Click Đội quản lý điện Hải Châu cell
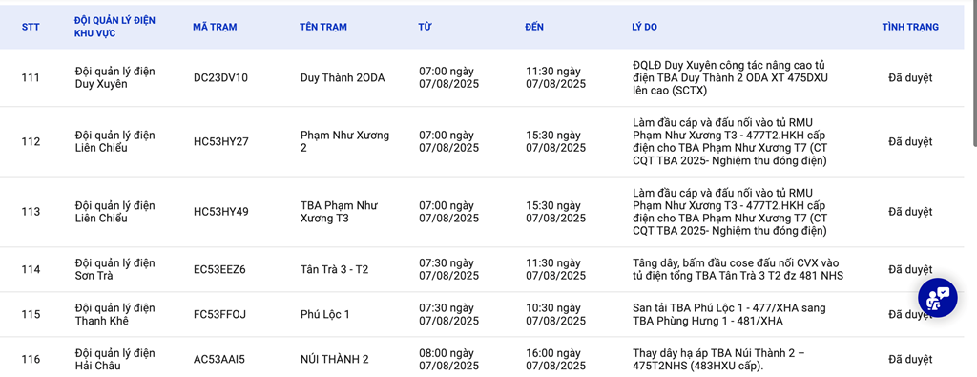 114,359
